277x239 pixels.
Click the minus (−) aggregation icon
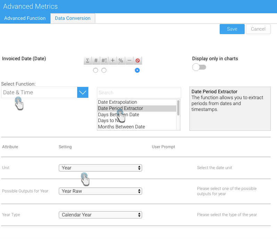129,61
